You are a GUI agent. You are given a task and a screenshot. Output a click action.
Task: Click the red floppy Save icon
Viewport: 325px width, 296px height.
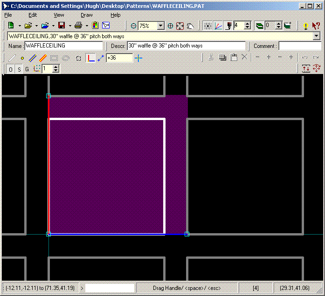point(62,26)
